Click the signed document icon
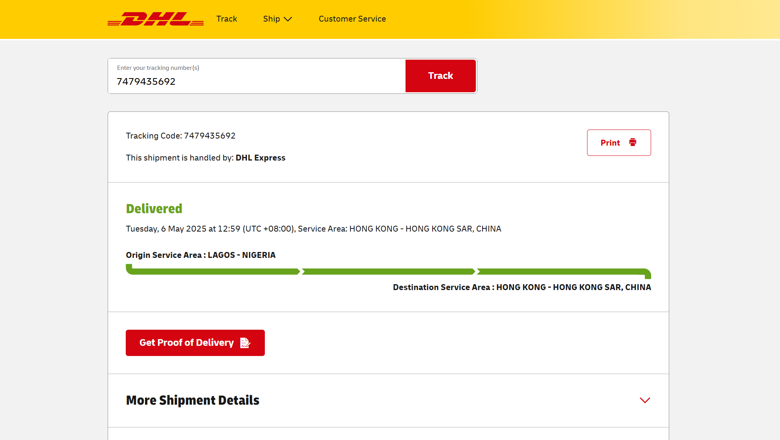 245,343
